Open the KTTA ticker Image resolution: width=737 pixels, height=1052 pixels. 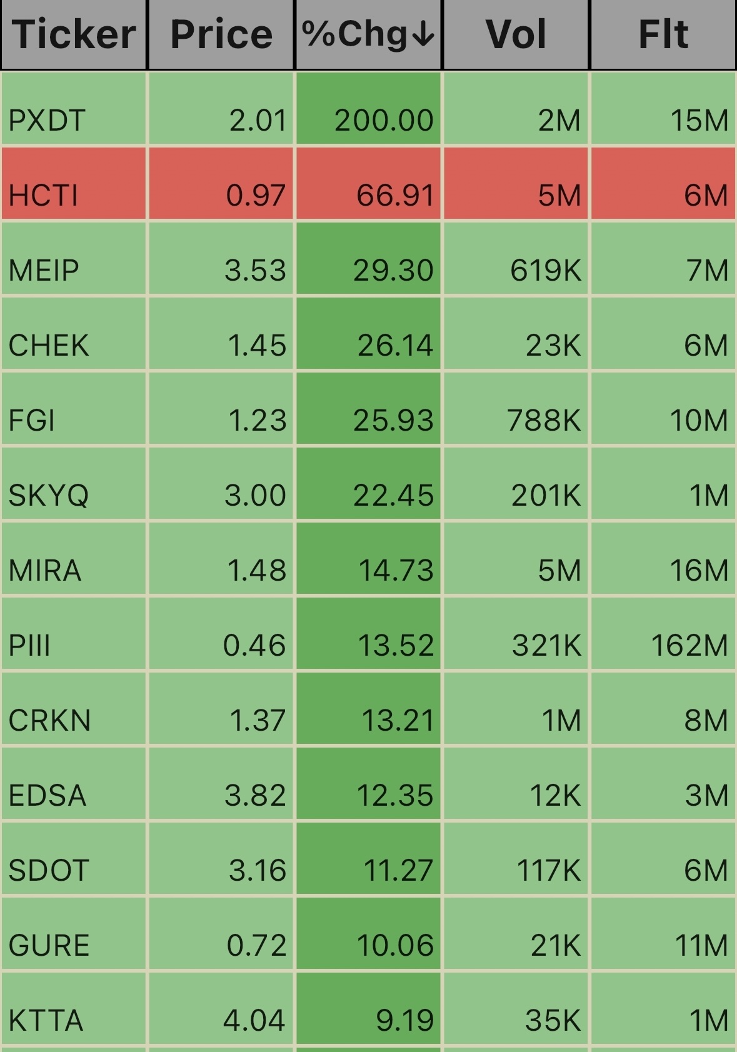(x=46, y=1021)
